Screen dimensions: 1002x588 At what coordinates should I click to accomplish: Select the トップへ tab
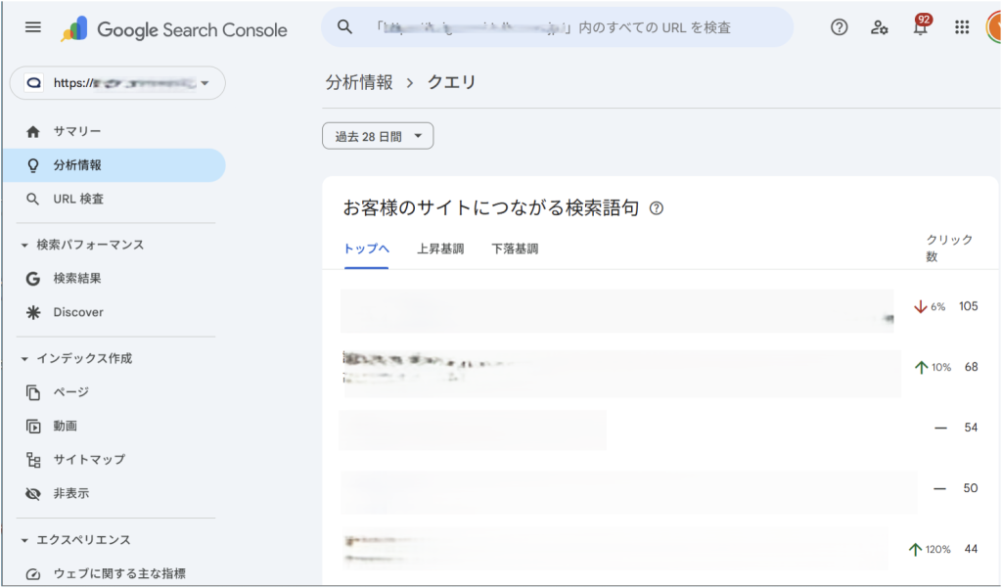(x=366, y=249)
